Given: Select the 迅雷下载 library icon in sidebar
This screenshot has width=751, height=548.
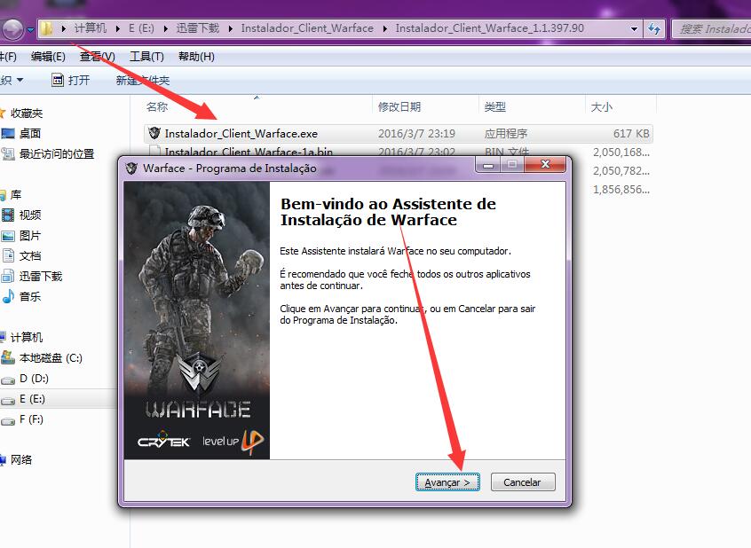Looking at the screenshot, I should pos(8,276).
